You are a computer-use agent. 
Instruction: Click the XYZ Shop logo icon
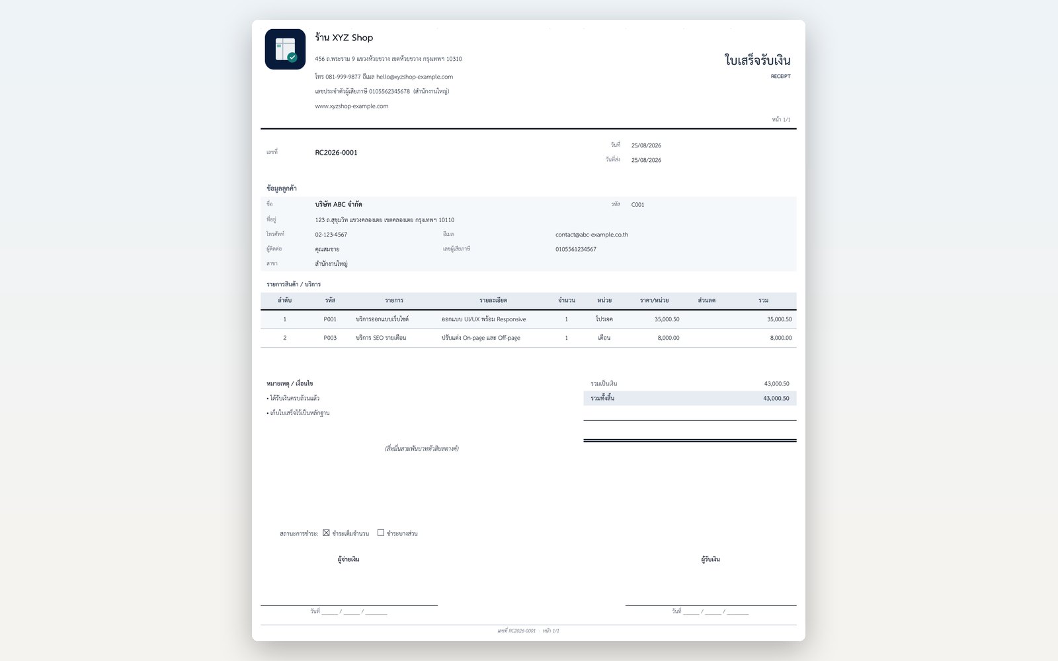pos(285,49)
